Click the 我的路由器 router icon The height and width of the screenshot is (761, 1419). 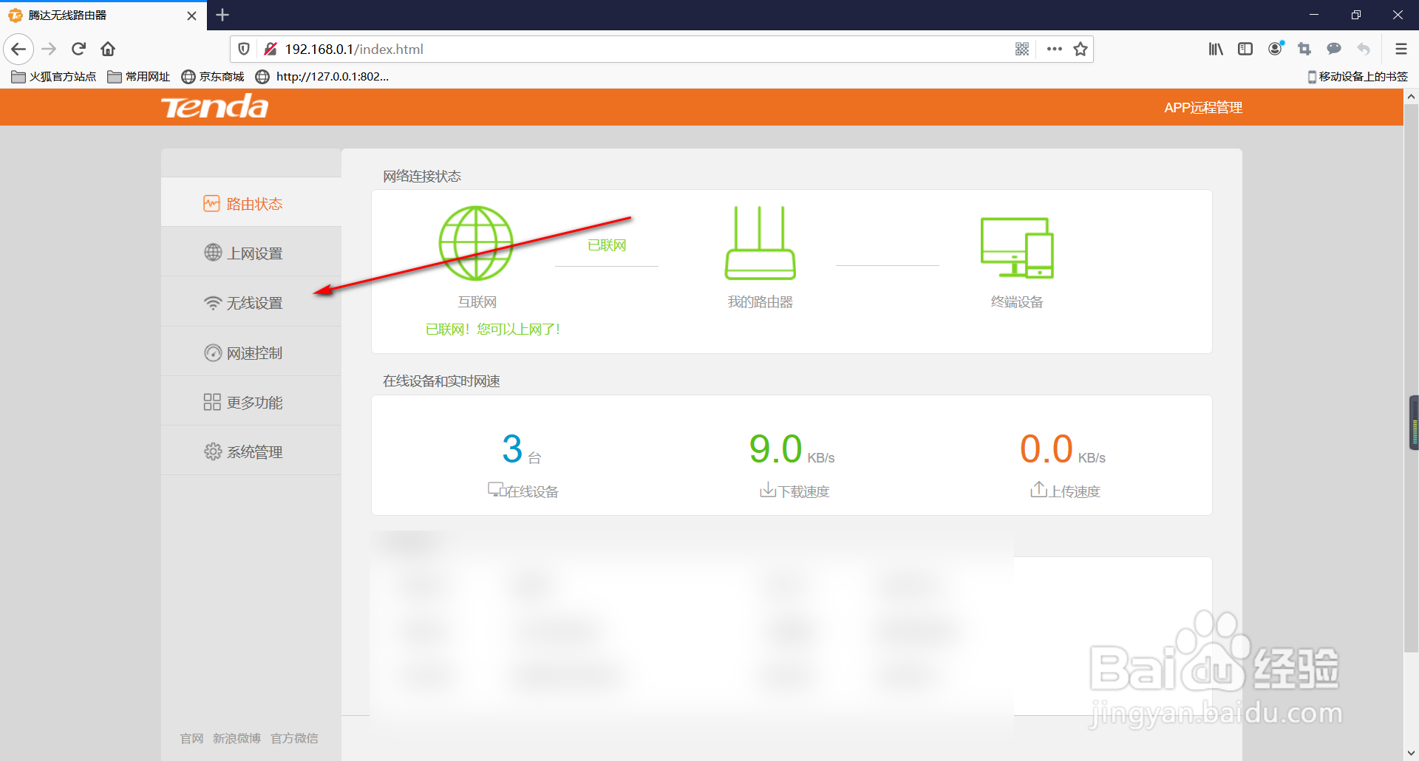760,243
